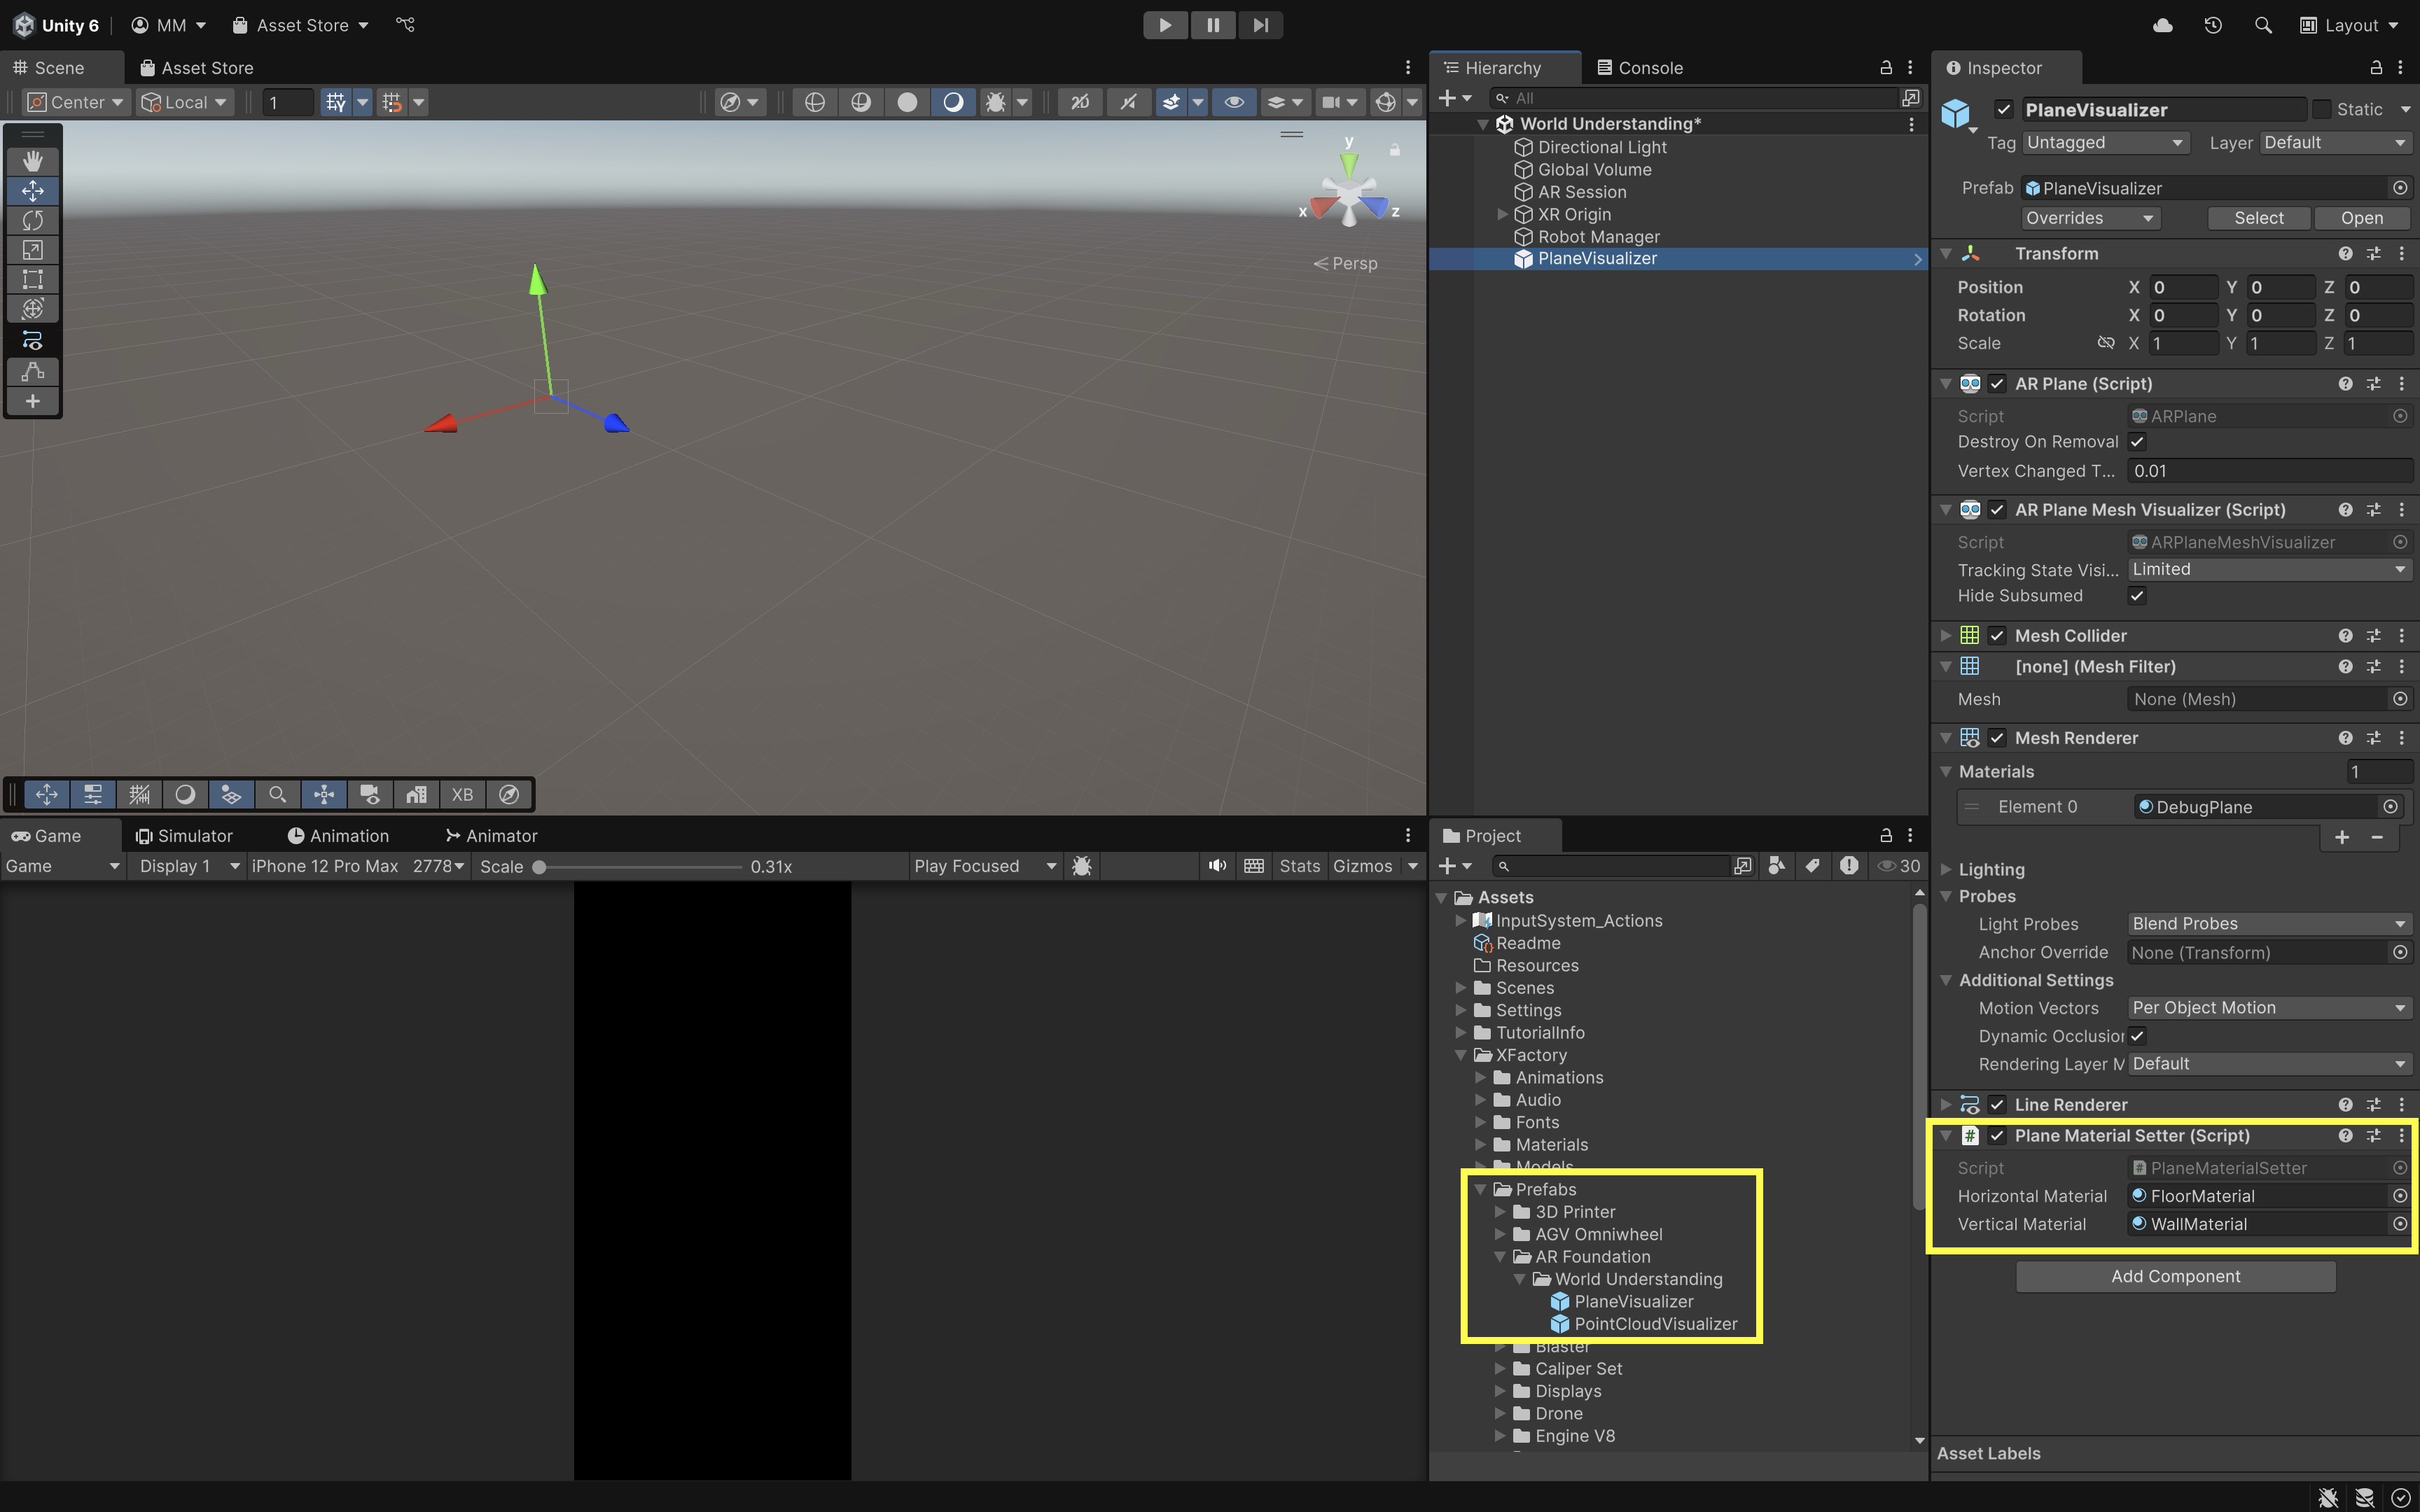Open the cloud services icon
The width and height of the screenshot is (2420, 1512).
[2162, 25]
